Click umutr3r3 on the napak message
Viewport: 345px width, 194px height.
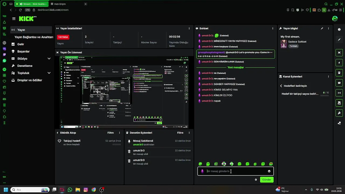pyautogui.click(x=207, y=101)
